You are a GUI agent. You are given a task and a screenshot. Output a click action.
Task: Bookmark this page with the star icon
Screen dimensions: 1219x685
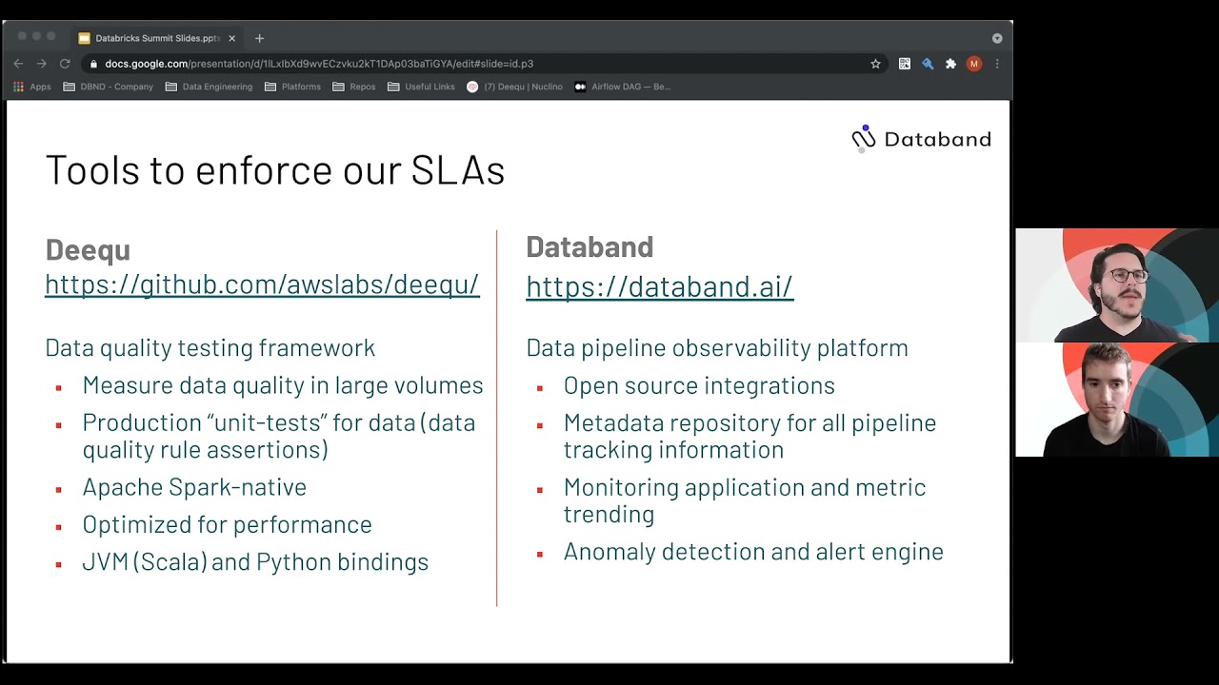pos(875,64)
